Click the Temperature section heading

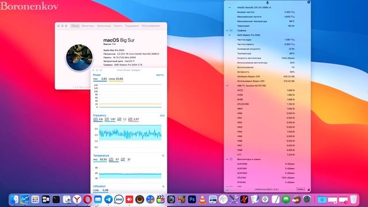click(101, 156)
